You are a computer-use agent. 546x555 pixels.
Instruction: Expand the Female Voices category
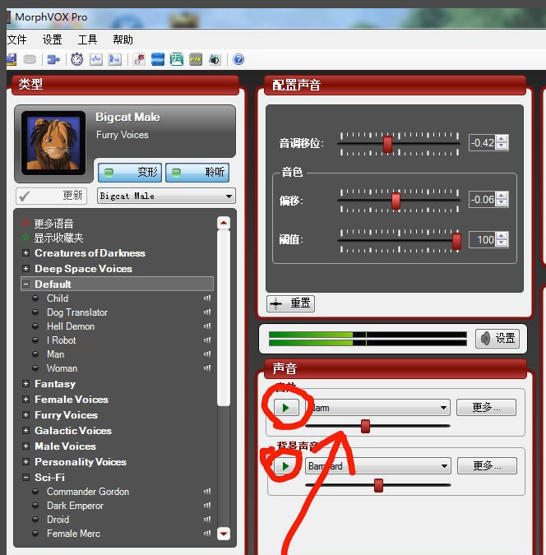(25, 399)
